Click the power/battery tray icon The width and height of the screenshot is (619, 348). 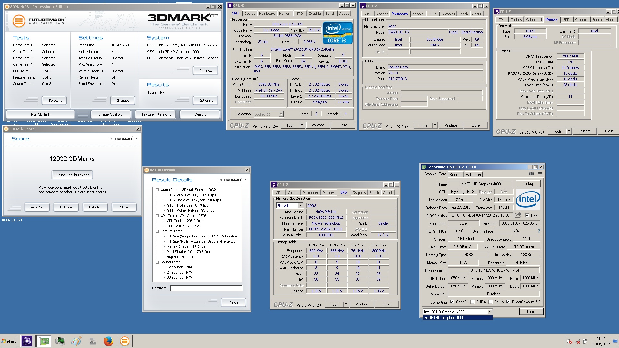[585, 342]
